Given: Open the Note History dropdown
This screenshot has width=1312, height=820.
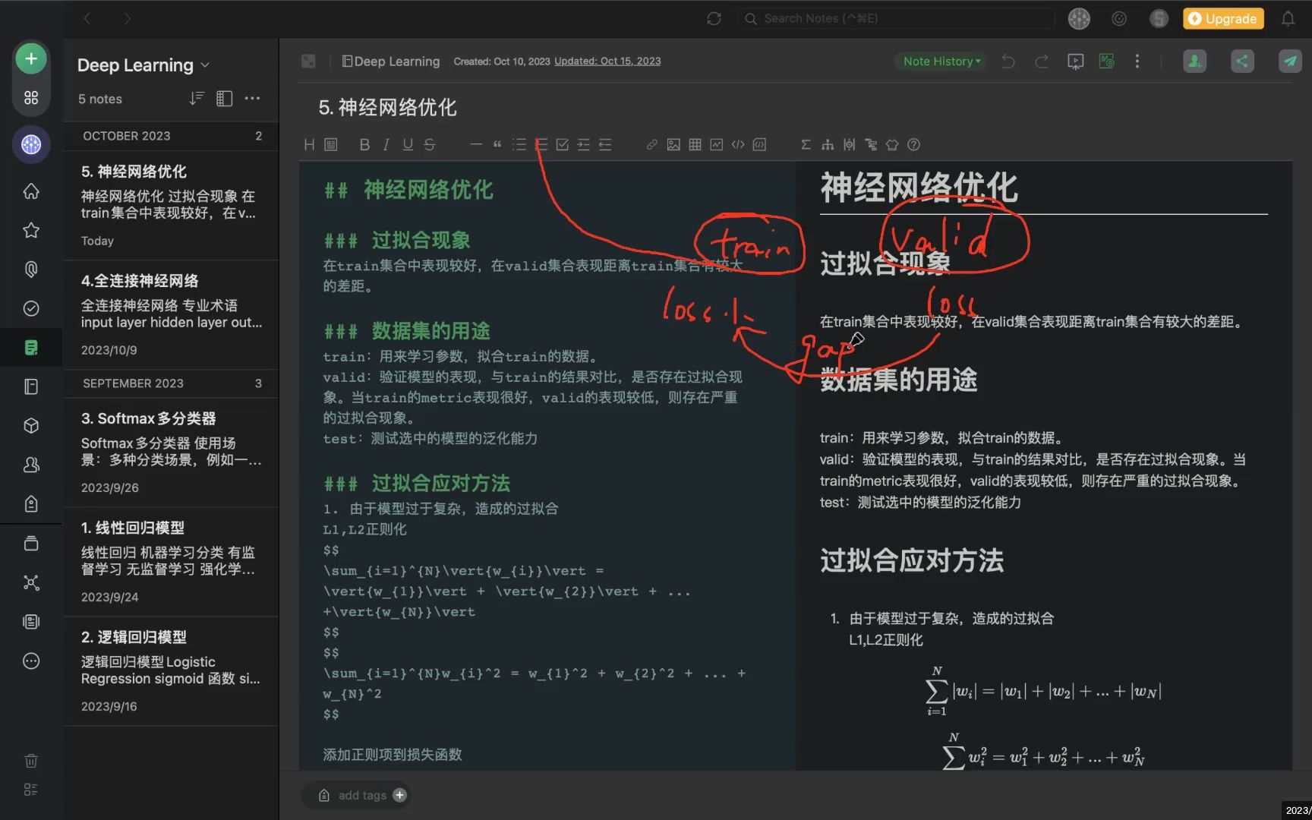Looking at the screenshot, I should tap(940, 61).
